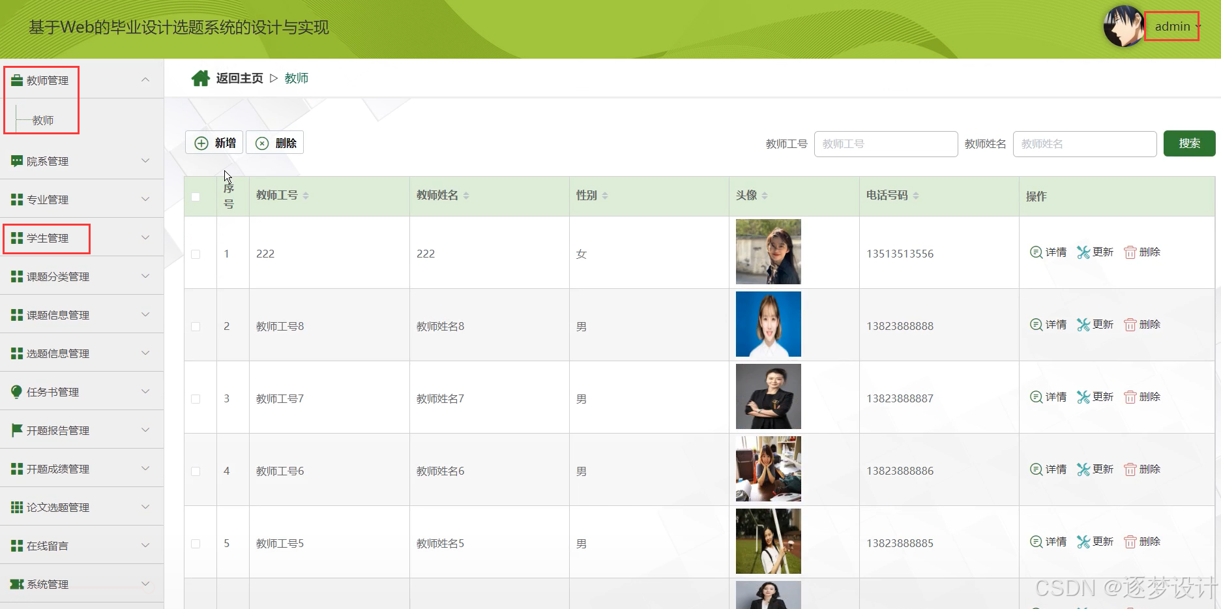Check the row checkbox for 教师工号8
Screen dimensions: 1221x609
click(x=196, y=327)
